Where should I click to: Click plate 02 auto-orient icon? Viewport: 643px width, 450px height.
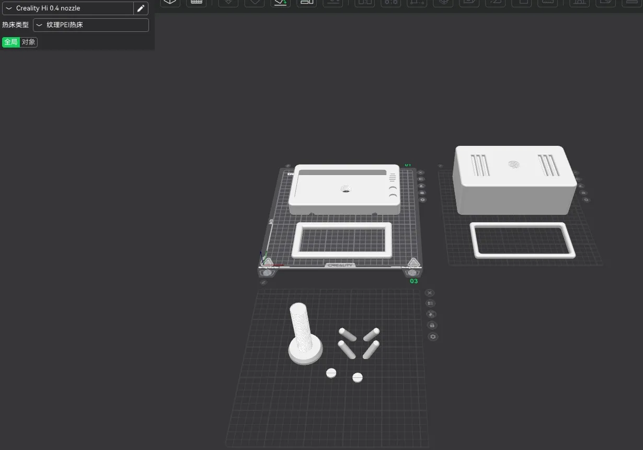click(581, 186)
